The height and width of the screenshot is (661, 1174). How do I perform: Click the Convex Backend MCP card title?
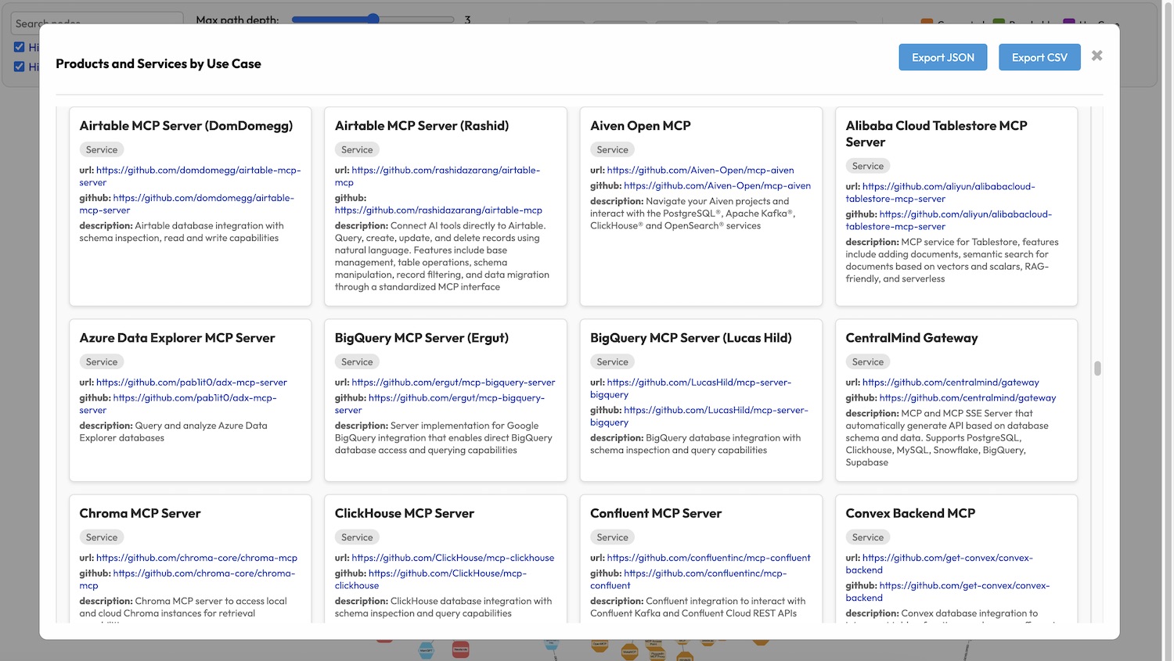click(x=910, y=513)
